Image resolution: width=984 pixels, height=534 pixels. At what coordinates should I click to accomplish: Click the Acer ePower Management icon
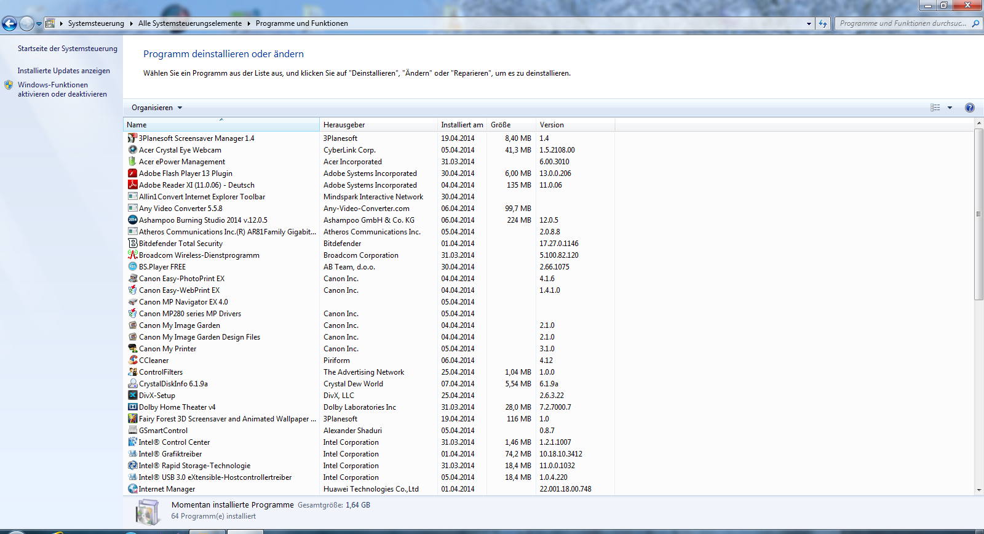click(132, 162)
